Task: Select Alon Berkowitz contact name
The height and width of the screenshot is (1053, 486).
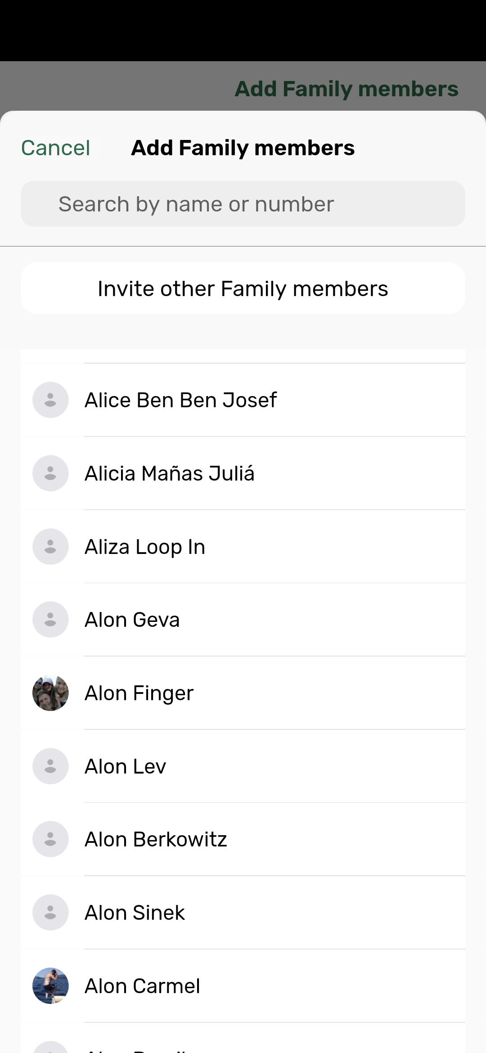Action: tap(156, 839)
